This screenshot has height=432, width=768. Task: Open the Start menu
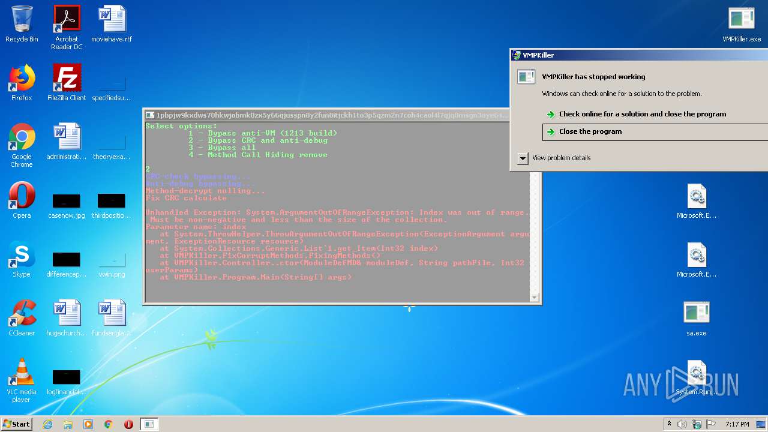17,424
